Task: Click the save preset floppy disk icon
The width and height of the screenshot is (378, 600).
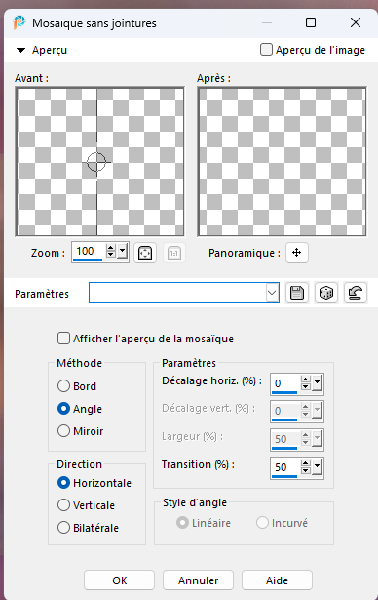Action: click(x=297, y=293)
